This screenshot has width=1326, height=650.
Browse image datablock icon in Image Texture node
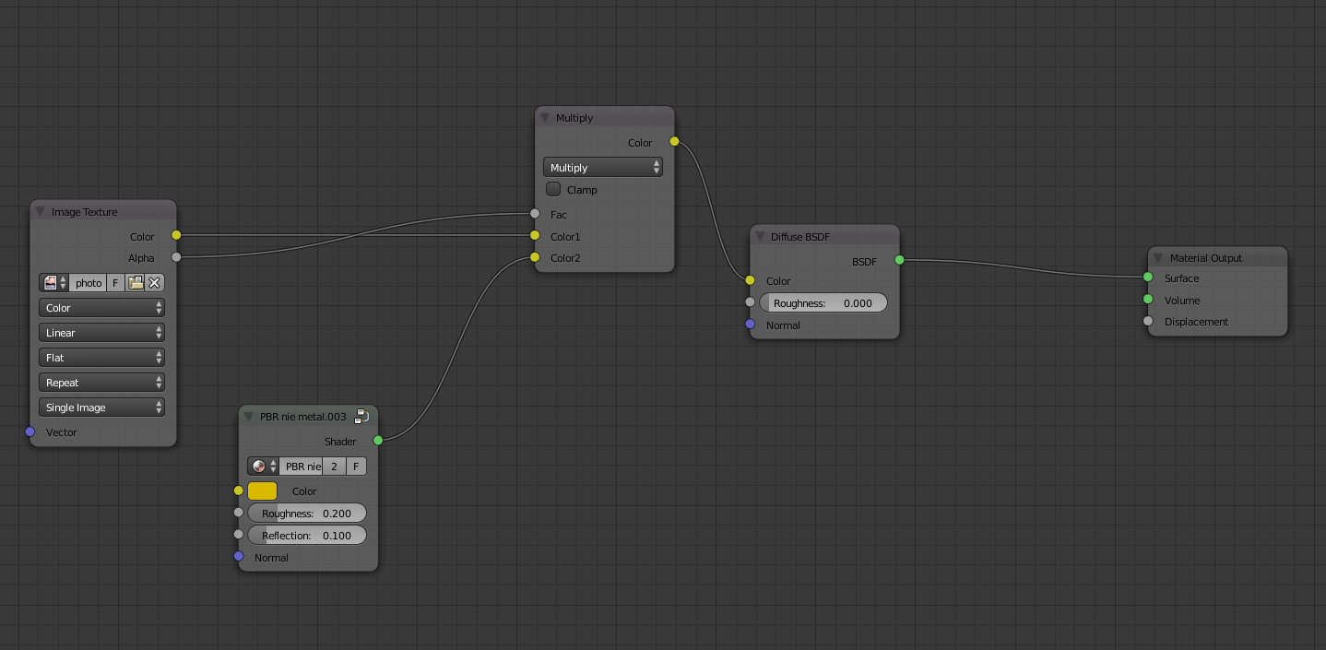click(54, 283)
